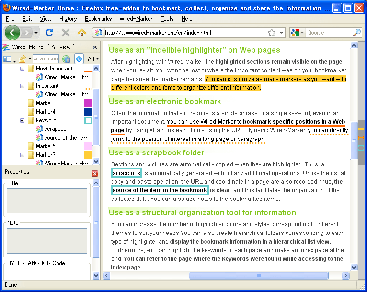This screenshot has height=292, width=367.
Task: Collapse the Most Important folder
Action: coord(22,69)
